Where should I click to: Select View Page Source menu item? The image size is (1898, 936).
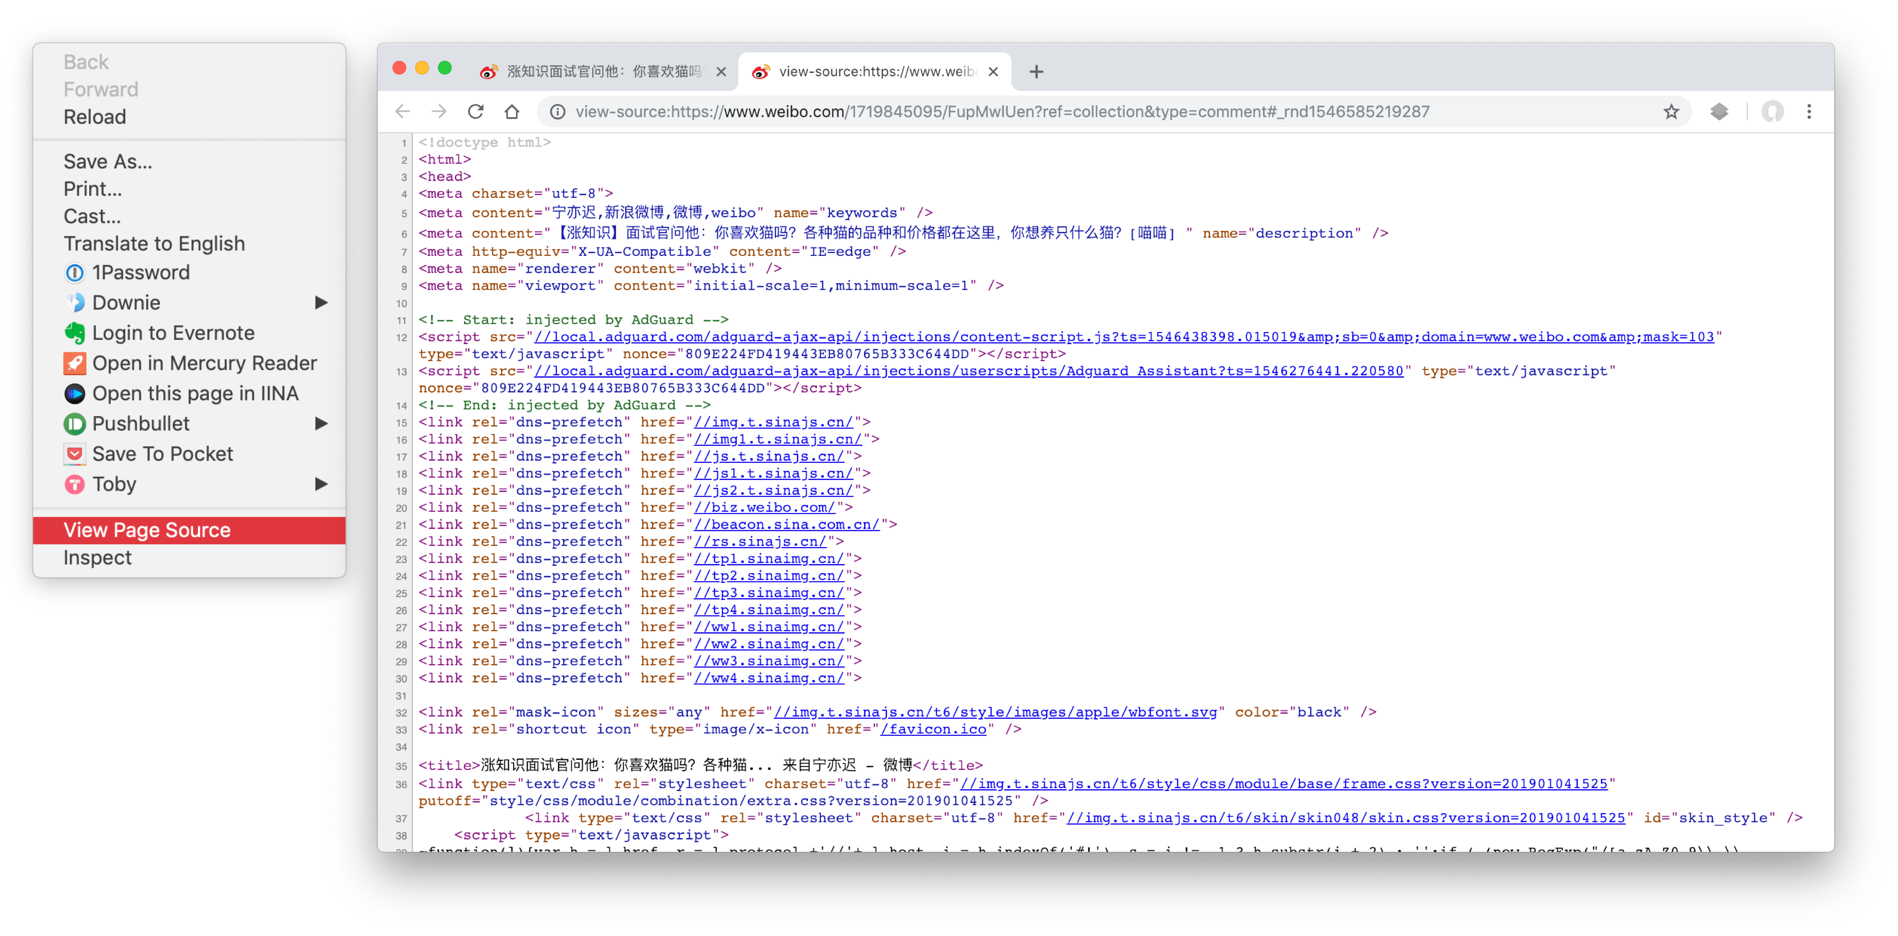pos(147,530)
